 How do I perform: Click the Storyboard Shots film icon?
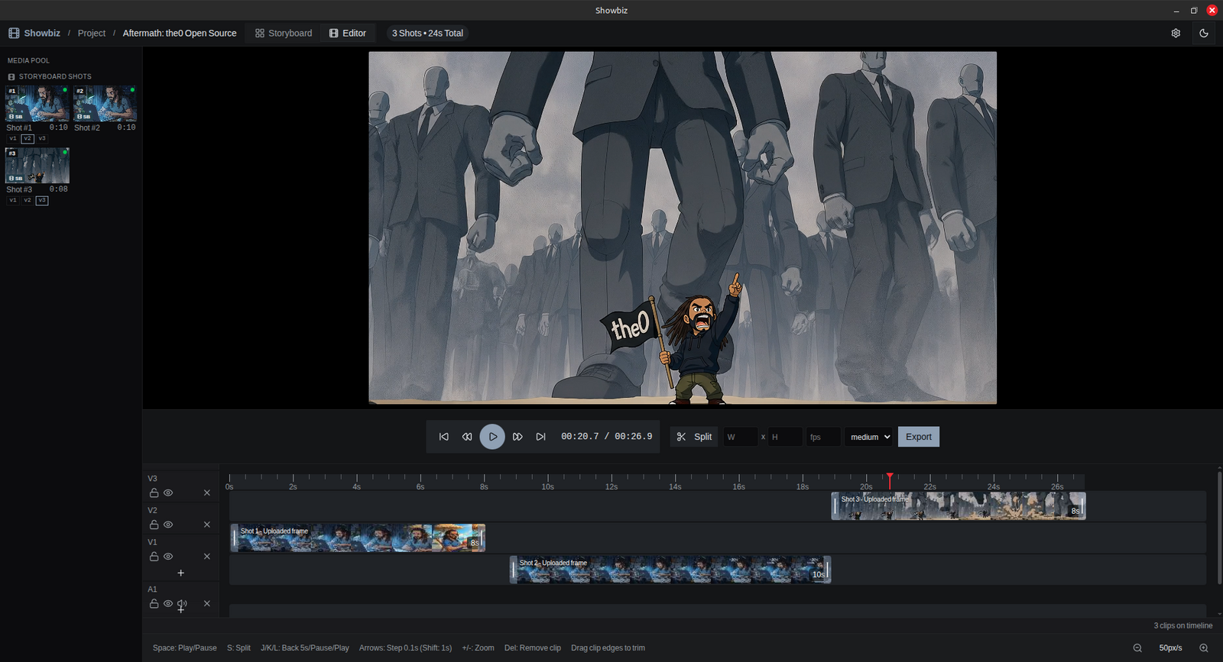(x=11, y=76)
